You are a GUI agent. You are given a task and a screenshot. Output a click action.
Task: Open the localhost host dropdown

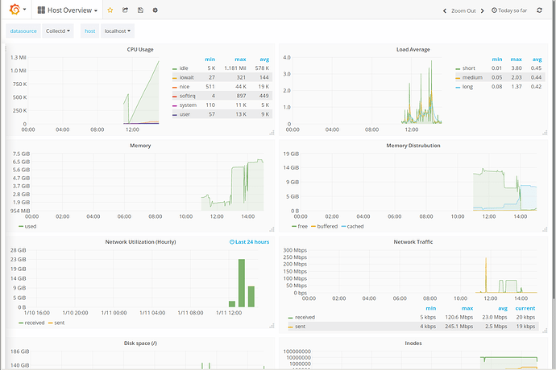click(x=118, y=31)
